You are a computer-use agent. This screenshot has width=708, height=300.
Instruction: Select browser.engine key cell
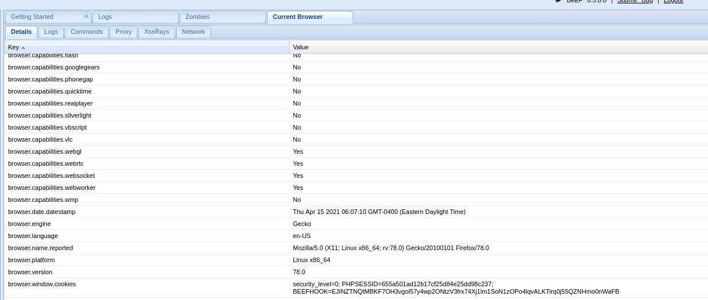[x=29, y=224]
